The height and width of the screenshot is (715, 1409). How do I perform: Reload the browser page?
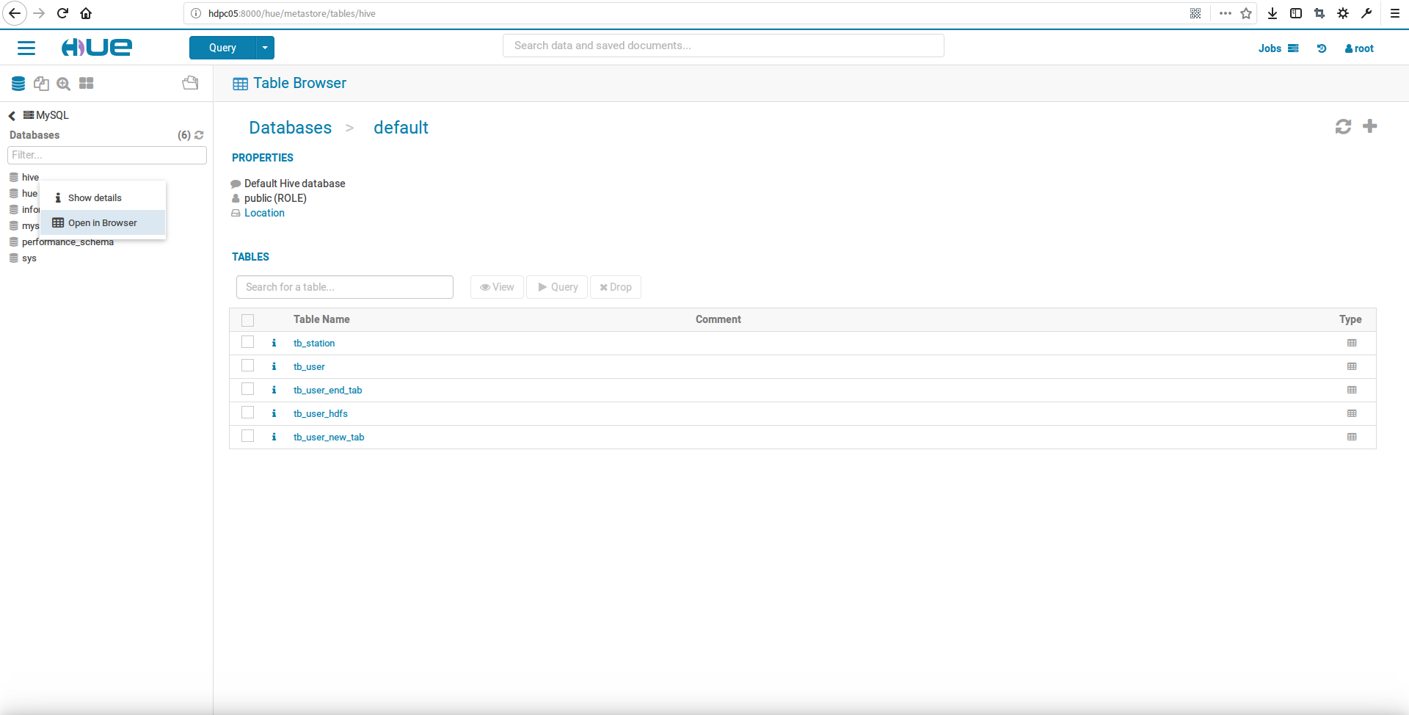(63, 13)
